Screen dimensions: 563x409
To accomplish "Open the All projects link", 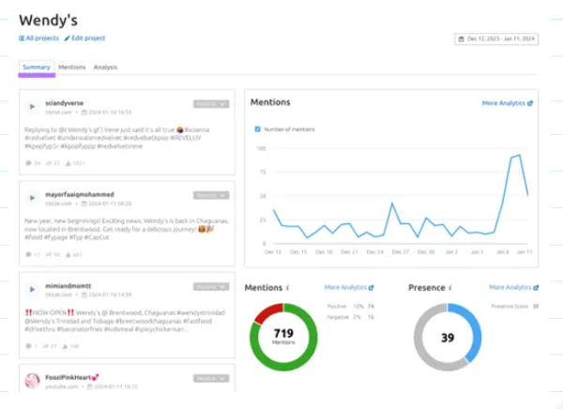I will point(38,38).
